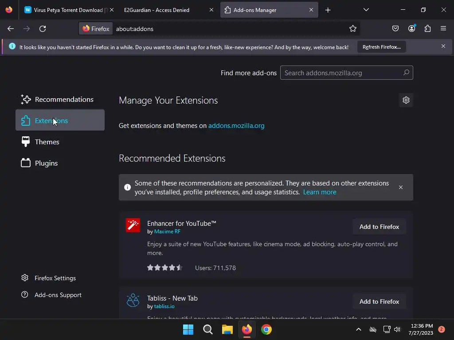Open the tabliss.io author link
Viewport: 454px width, 340px height.
(164, 306)
